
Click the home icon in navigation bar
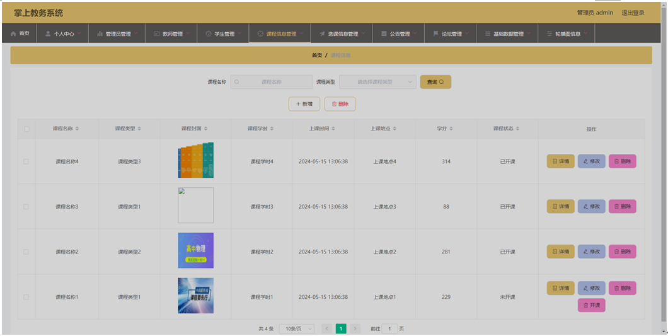pos(13,33)
